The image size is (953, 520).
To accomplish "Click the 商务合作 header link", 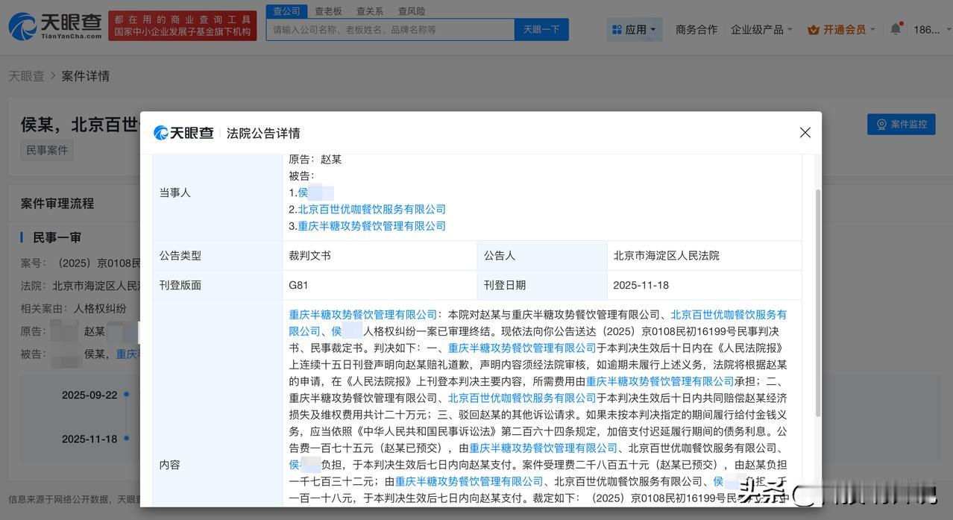I will pos(696,30).
